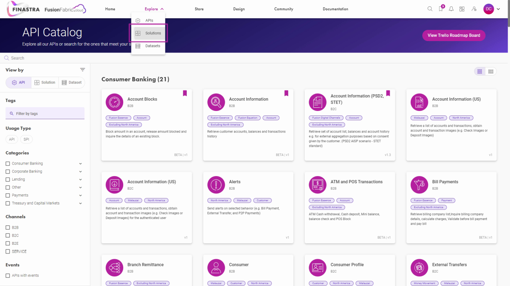Open the Design menu item
Screen dimensions: 510x286
(x=239, y=9)
